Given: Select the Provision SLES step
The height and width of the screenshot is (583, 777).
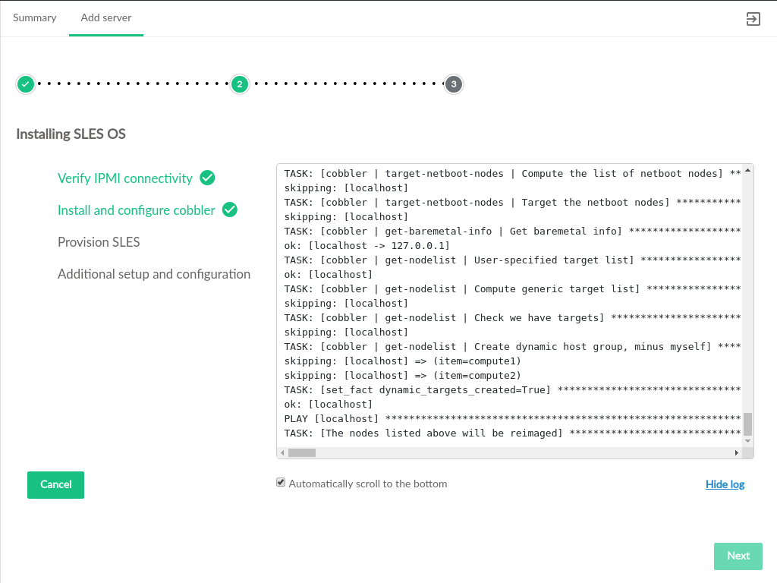Looking at the screenshot, I should 99,242.
